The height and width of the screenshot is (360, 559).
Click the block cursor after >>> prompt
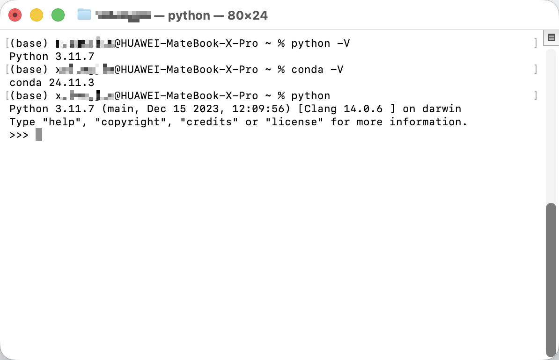point(39,135)
